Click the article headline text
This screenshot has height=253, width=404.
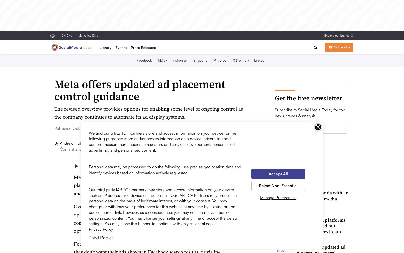tap(140, 90)
